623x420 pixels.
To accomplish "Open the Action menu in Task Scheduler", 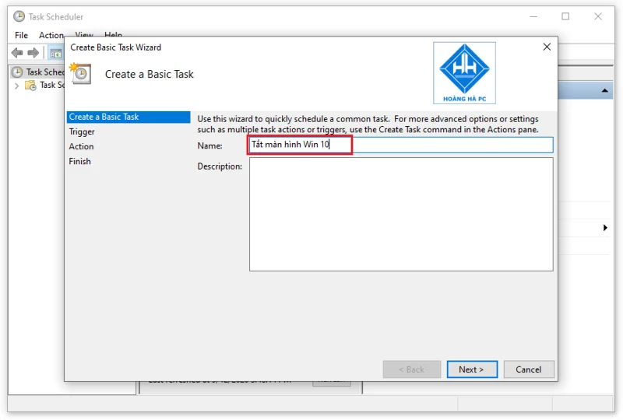I will [51, 35].
